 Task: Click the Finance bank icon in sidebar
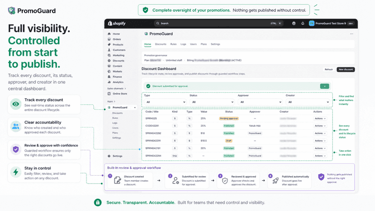click(x=109, y=77)
